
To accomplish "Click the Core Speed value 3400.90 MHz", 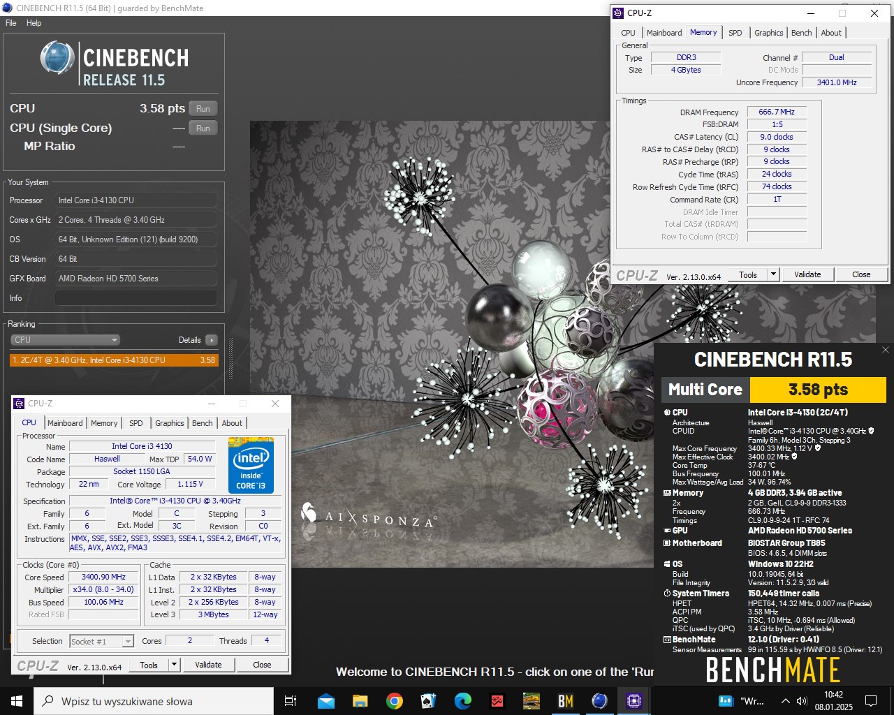I will [103, 577].
